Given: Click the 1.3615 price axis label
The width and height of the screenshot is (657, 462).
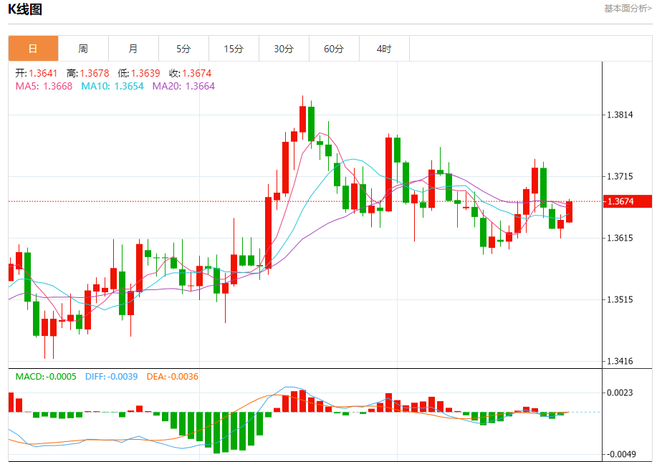Looking at the screenshot, I should 620,238.
